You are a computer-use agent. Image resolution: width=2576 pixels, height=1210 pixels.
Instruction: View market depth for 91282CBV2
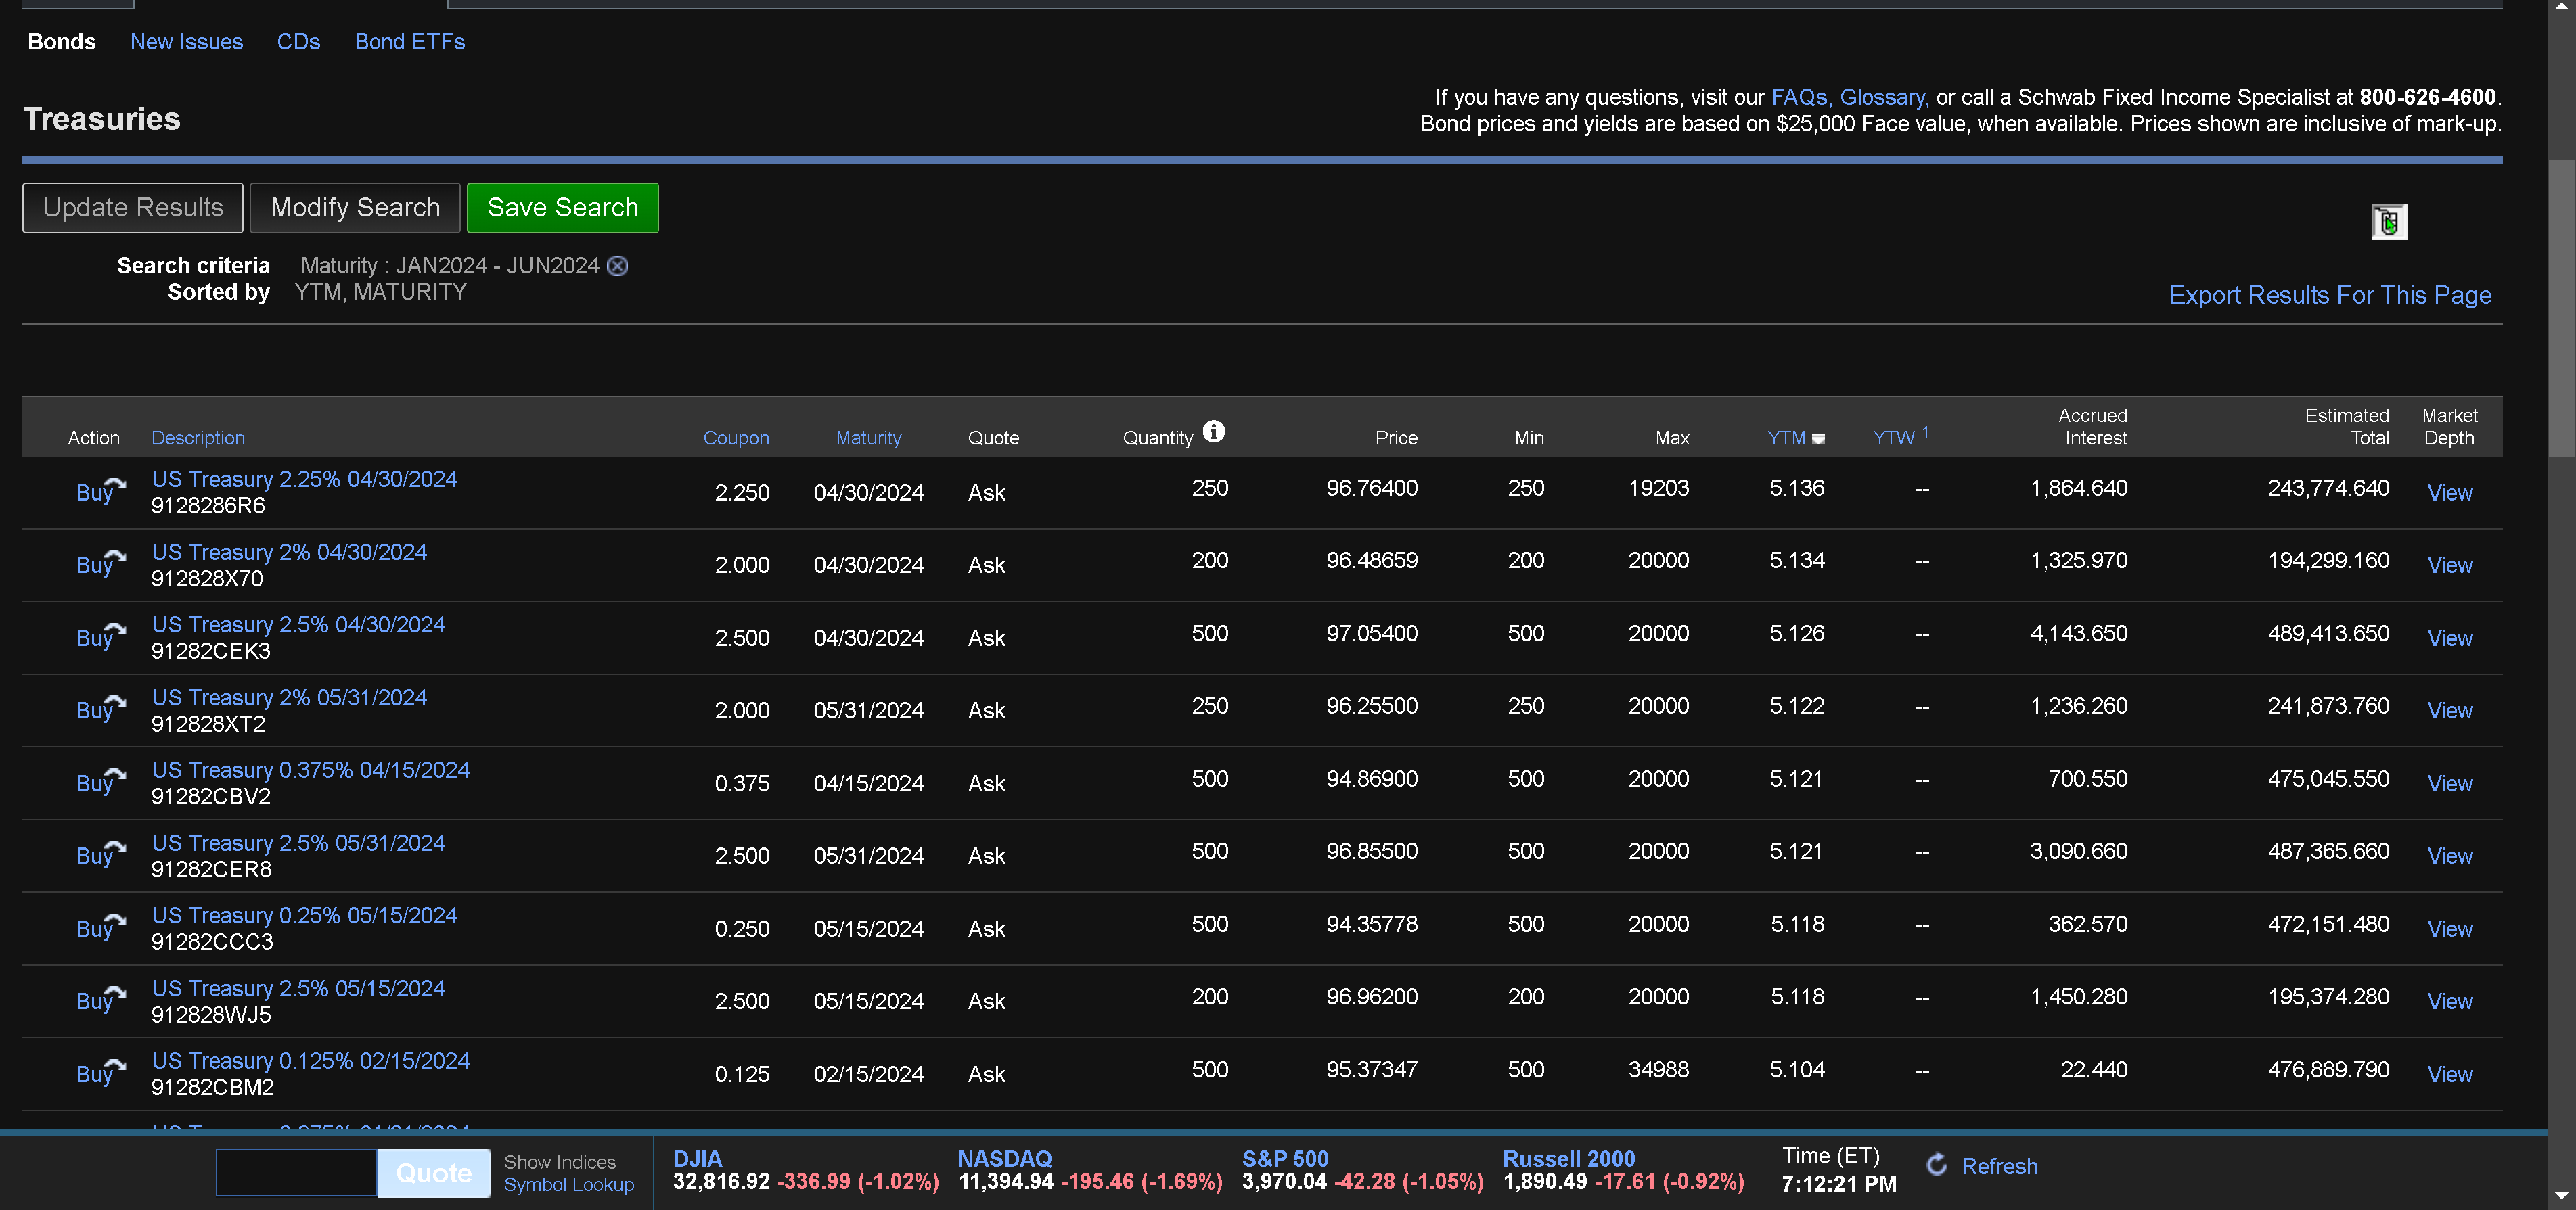pyautogui.click(x=2450, y=783)
